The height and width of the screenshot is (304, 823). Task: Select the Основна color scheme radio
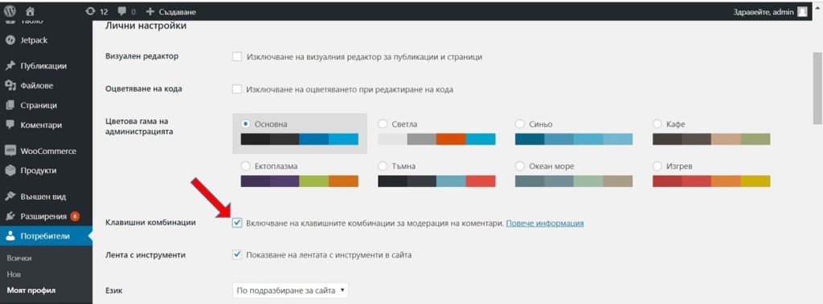(x=246, y=124)
